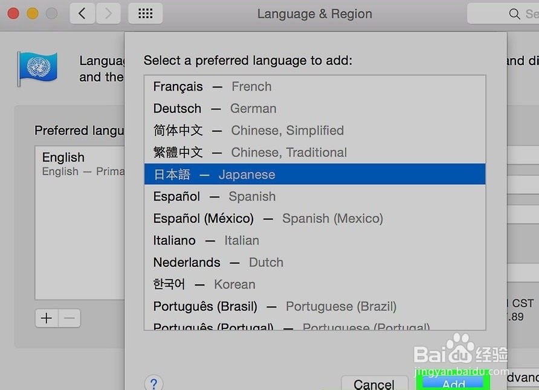539x390 pixels.
Task: Select the highlighted Japanese row
Action: [x=314, y=174]
